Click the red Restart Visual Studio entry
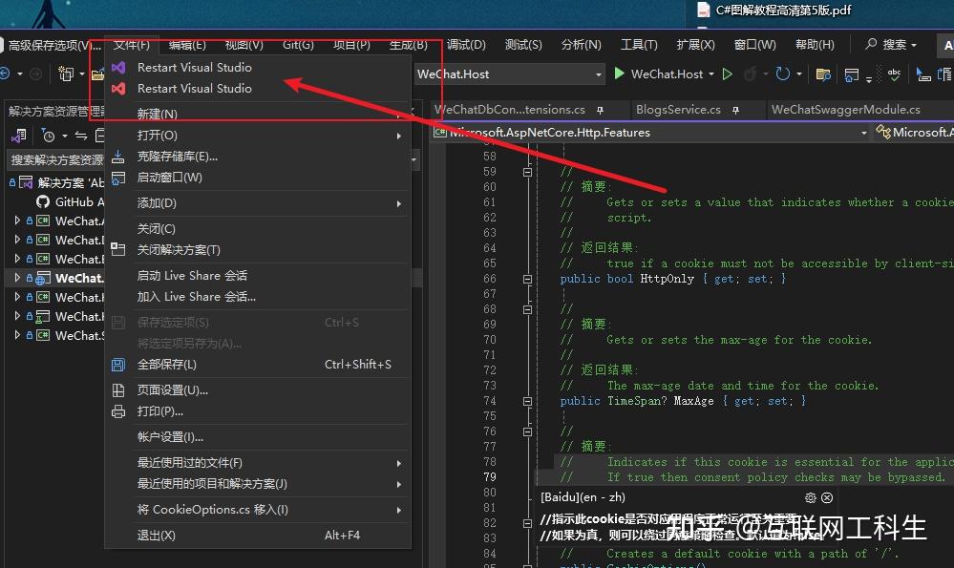The image size is (954, 568). [x=195, y=89]
